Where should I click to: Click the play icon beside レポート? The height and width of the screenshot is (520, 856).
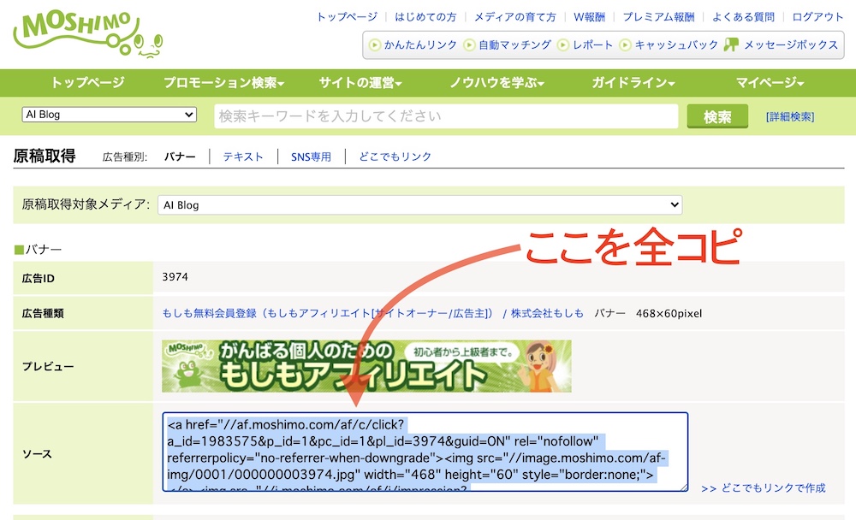click(563, 44)
